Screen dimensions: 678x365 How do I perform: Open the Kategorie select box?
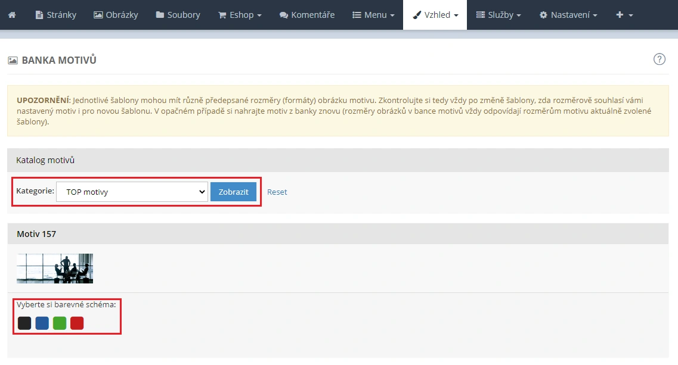[132, 192]
